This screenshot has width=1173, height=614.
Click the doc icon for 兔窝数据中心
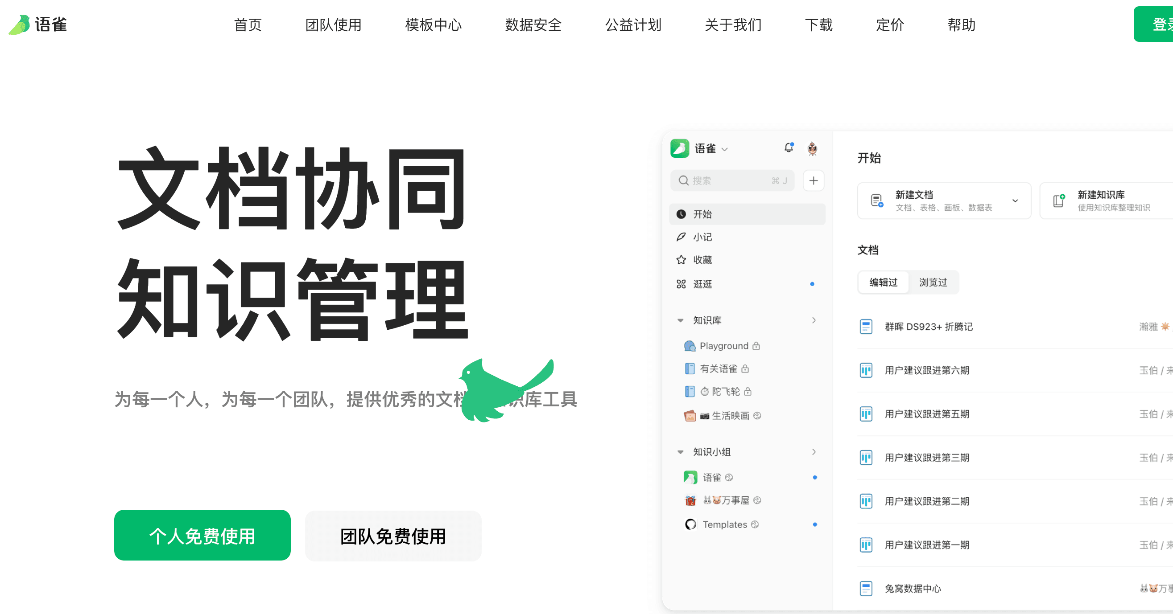(866, 589)
